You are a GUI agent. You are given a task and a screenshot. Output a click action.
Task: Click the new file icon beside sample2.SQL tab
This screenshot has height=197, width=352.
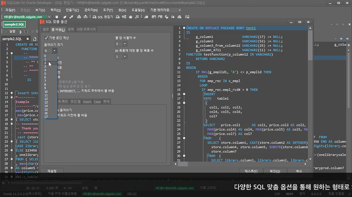[x=34, y=39]
